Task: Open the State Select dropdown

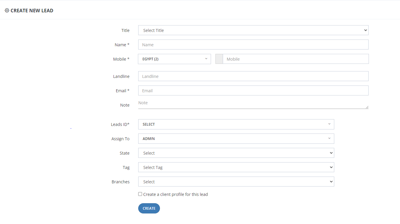Action: pyautogui.click(x=236, y=153)
